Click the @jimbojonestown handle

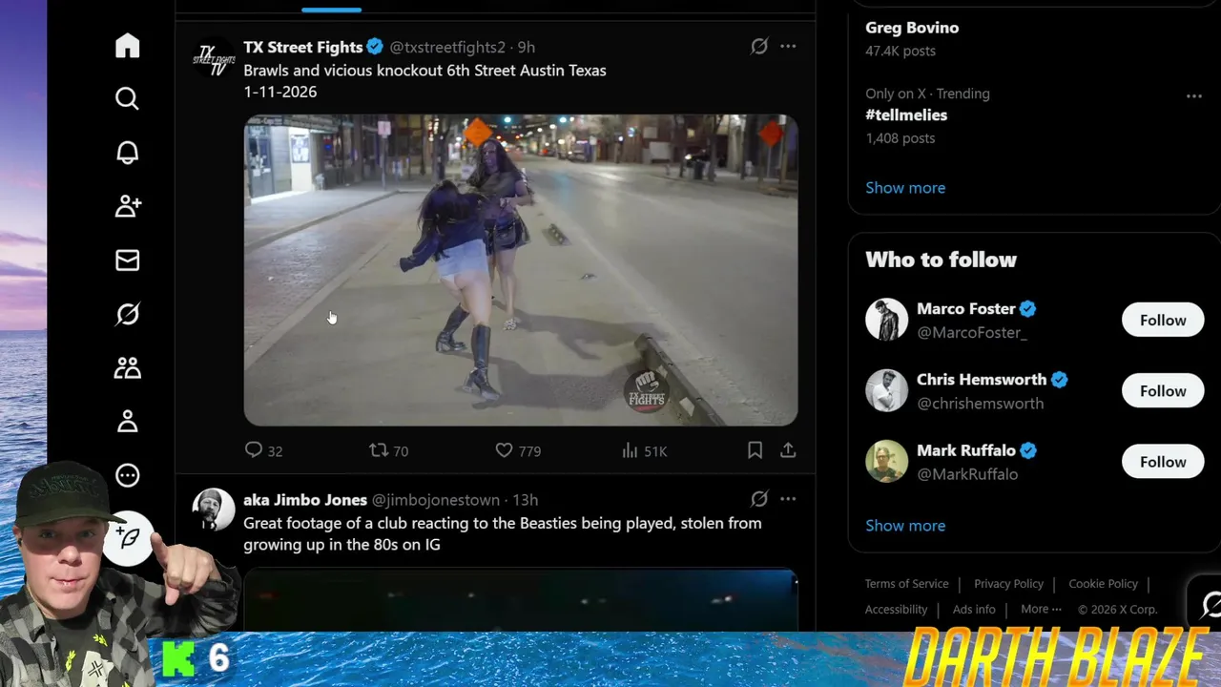click(x=435, y=500)
